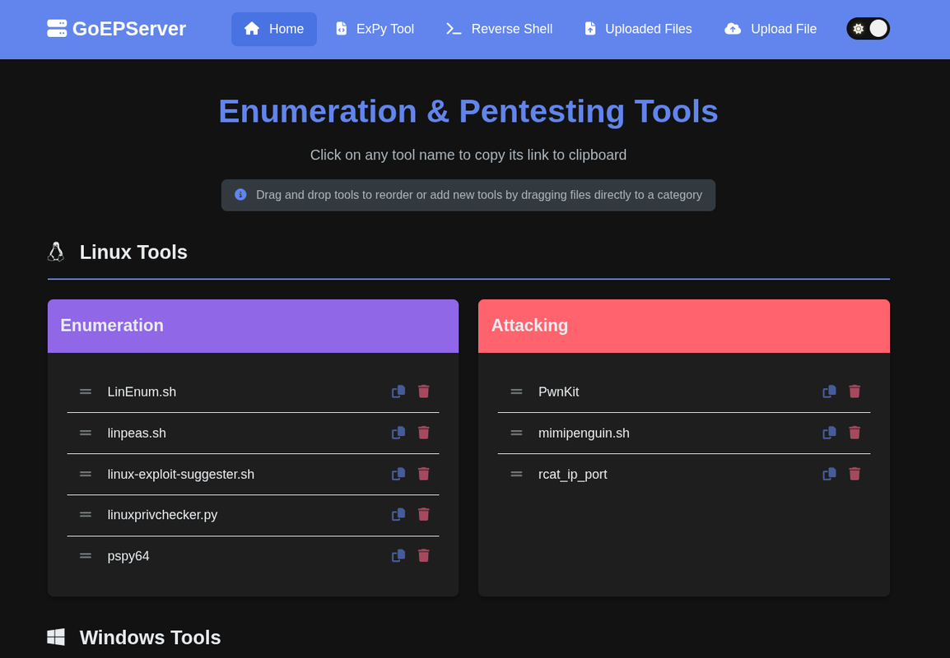Open the ExPy Tool page

[375, 28]
